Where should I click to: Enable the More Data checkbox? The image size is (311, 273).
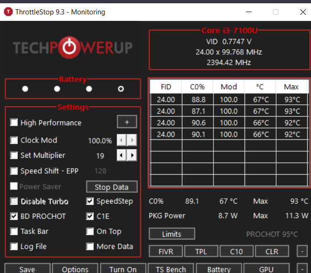pyautogui.click(x=90, y=247)
